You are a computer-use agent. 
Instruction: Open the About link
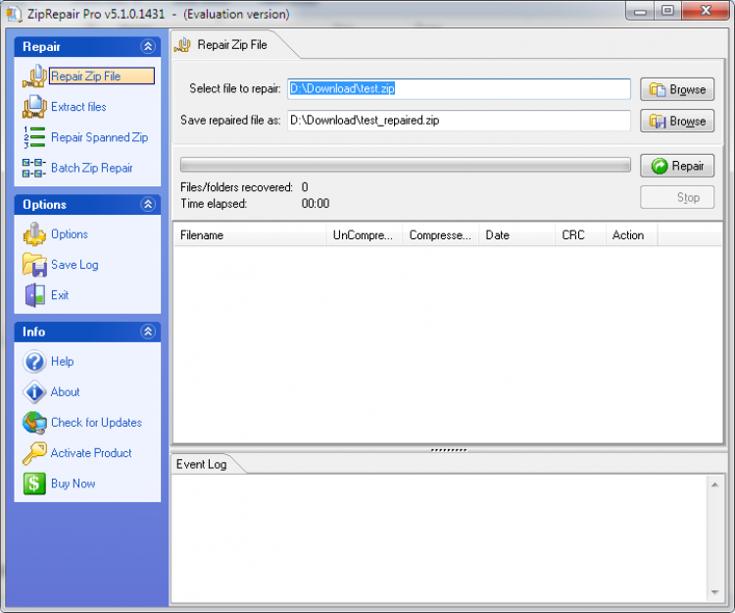65,391
